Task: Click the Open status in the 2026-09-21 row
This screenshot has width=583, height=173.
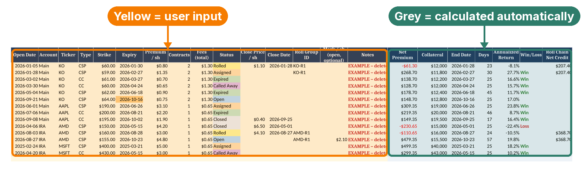Action: [226, 99]
